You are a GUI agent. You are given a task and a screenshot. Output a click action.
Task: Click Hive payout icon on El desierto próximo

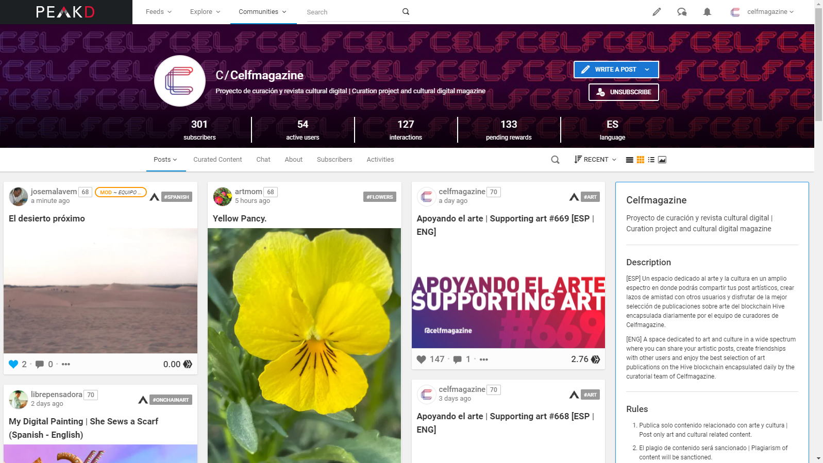click(188, 364)
